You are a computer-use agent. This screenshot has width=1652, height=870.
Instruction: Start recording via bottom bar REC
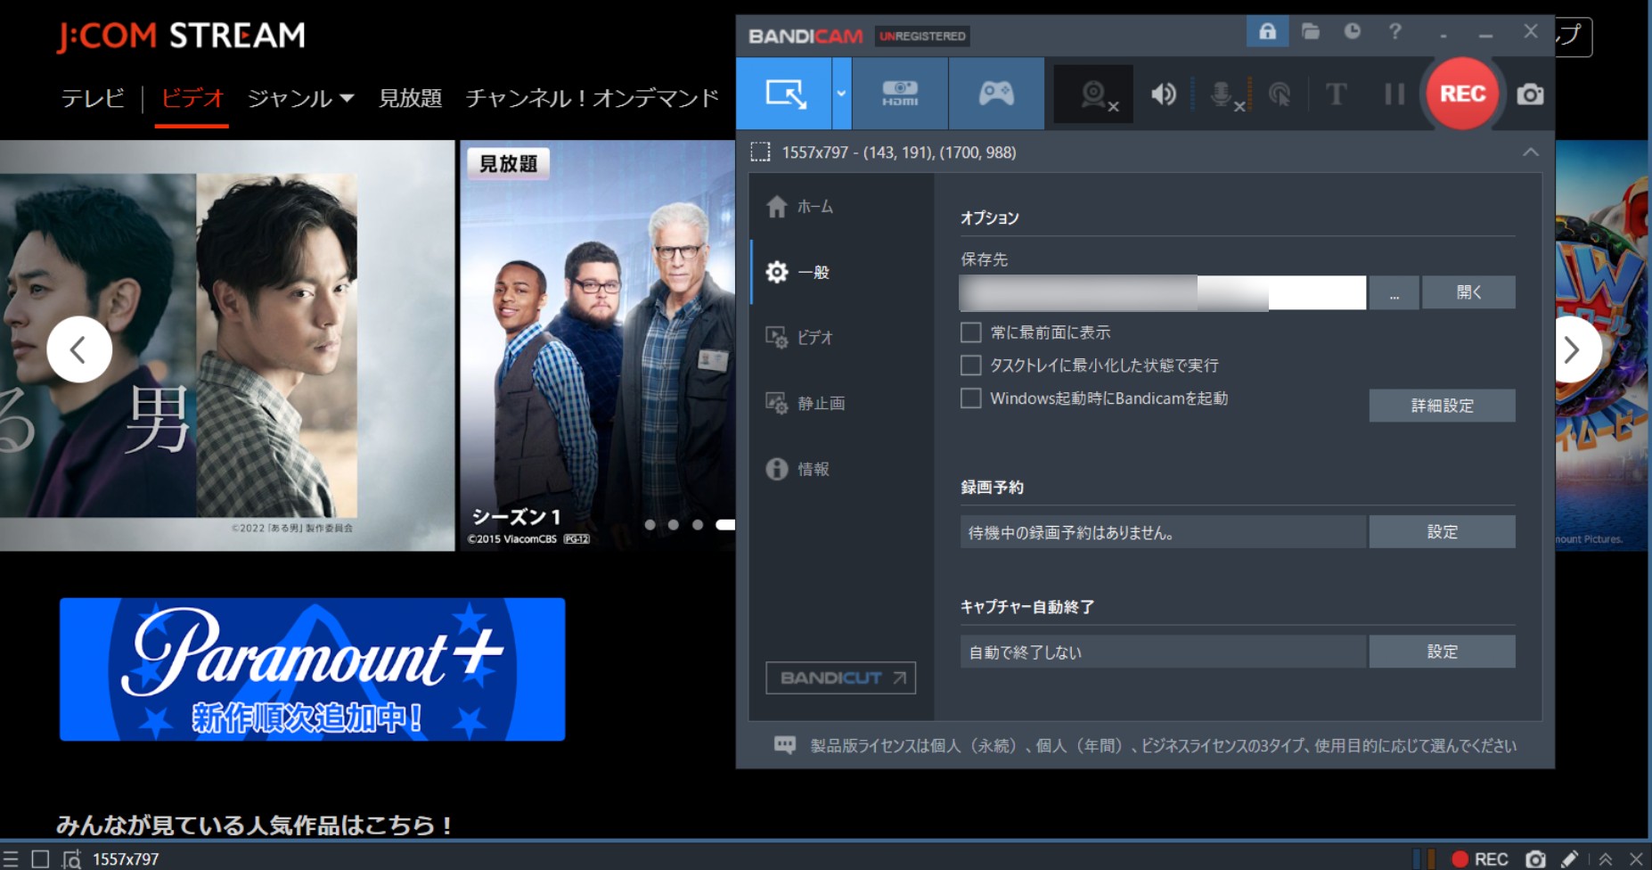pyautogui.click(x=1480, y=859)
